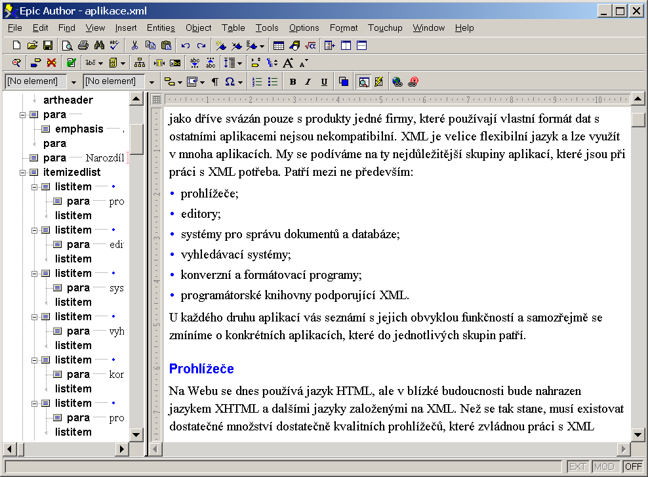Image resolution: width=648 pixels, height=477 pixels.
Task: Open the Omega special character dropdown arrow
Action: pos(240,82)
